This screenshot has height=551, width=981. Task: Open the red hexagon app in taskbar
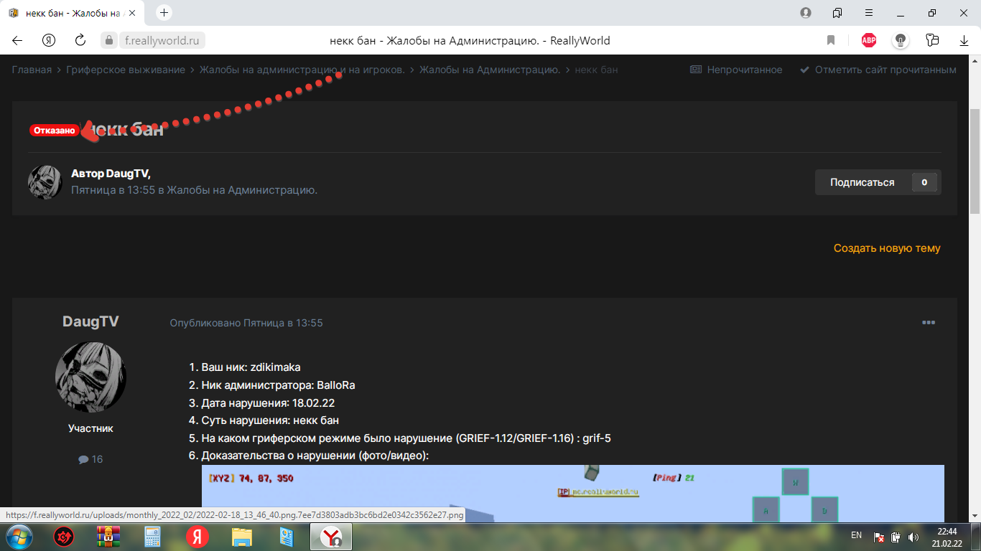point(64,536)
